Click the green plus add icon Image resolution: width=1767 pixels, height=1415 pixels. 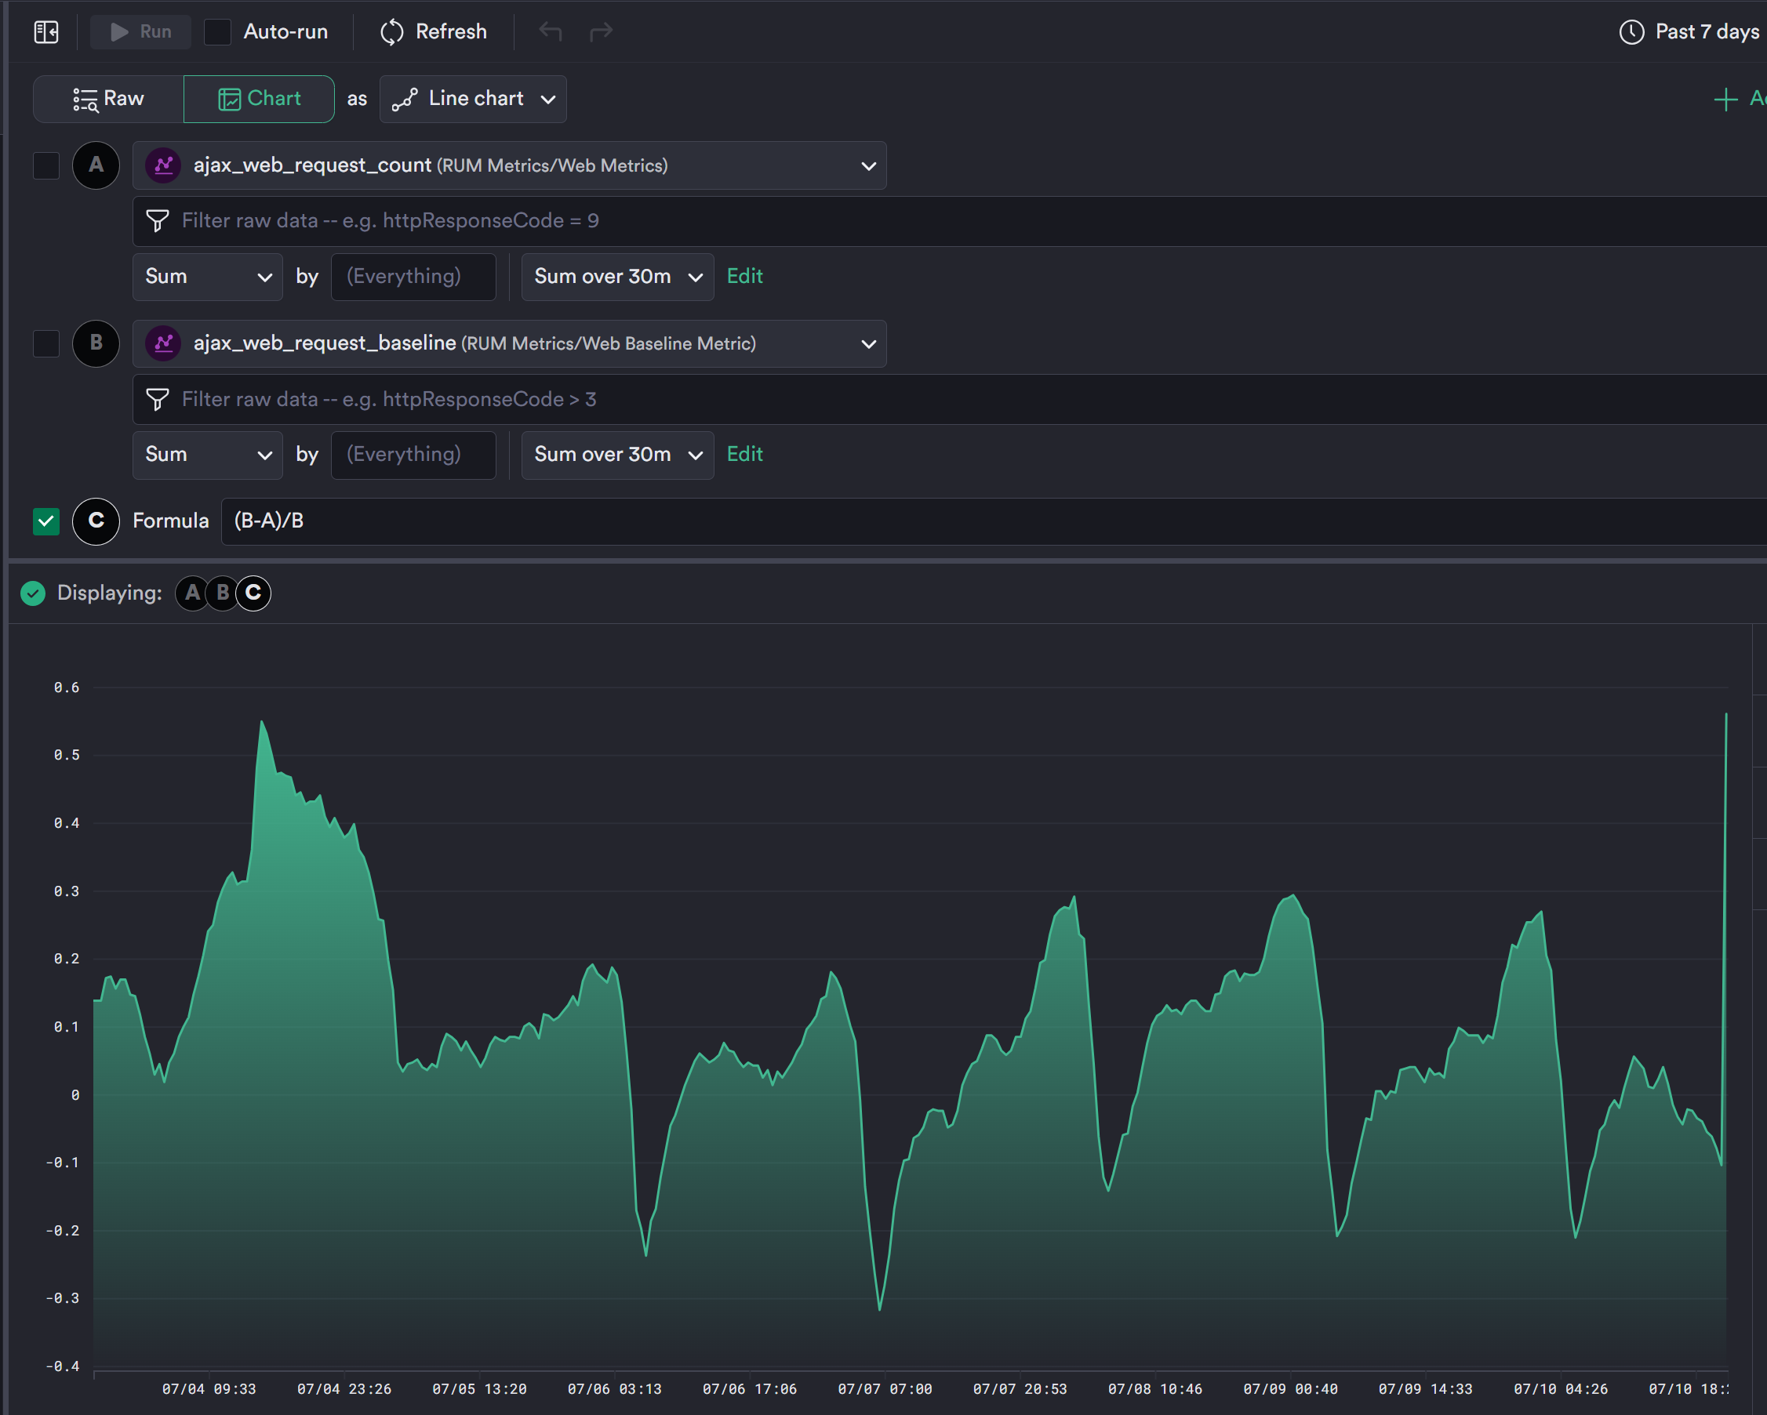pos(1725,99)
